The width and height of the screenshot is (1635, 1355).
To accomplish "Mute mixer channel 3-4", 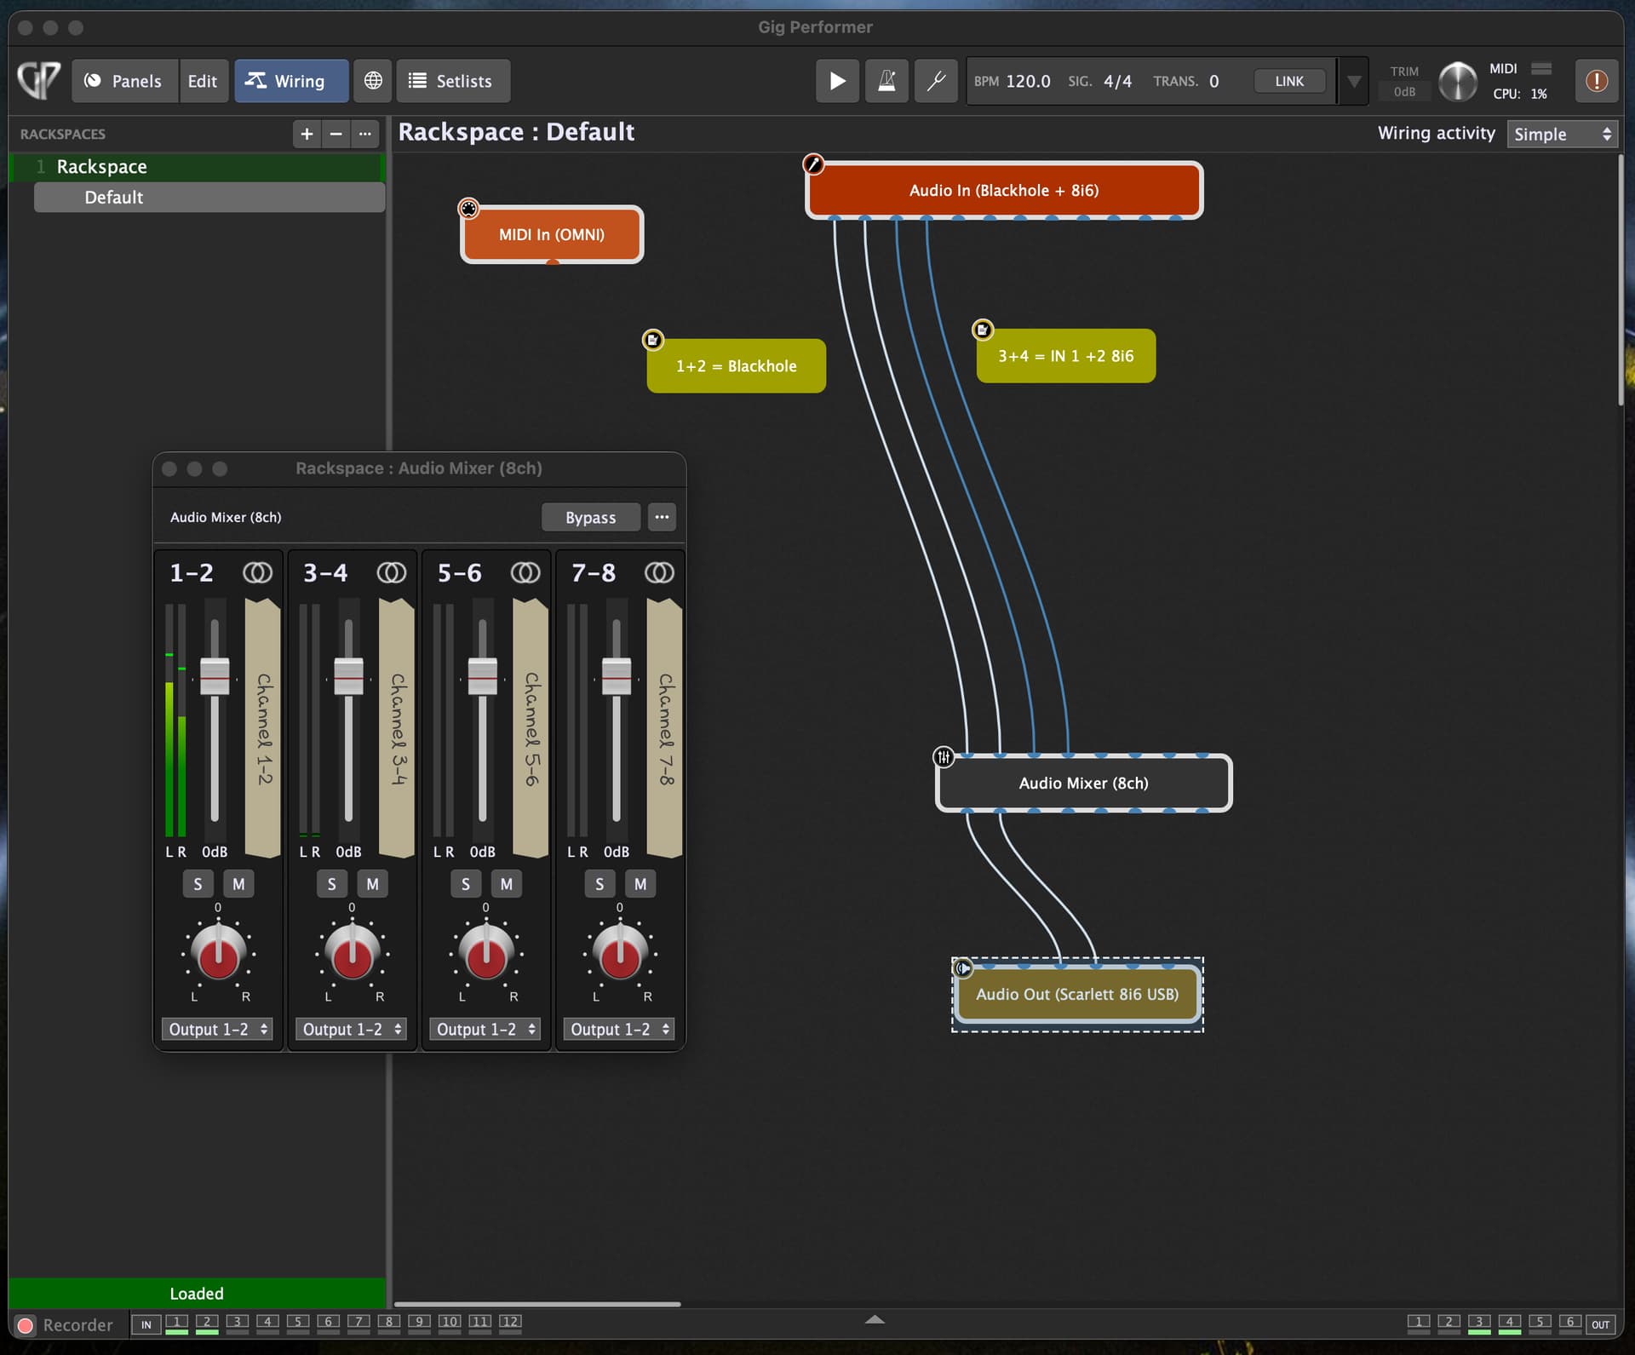I will pyautogui.click(x=372, y=884).
